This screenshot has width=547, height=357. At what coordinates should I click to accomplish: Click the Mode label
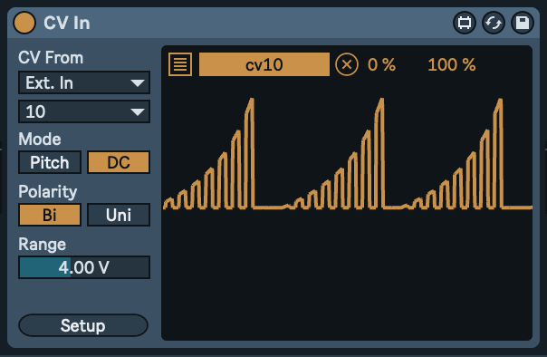tap(40, 139)
